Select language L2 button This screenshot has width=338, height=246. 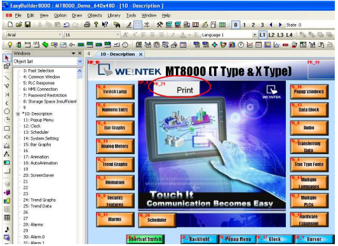(x=271, y=35)
